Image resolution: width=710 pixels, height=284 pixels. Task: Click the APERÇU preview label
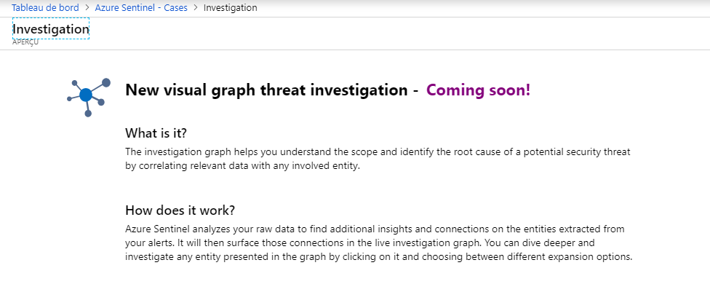25,42
